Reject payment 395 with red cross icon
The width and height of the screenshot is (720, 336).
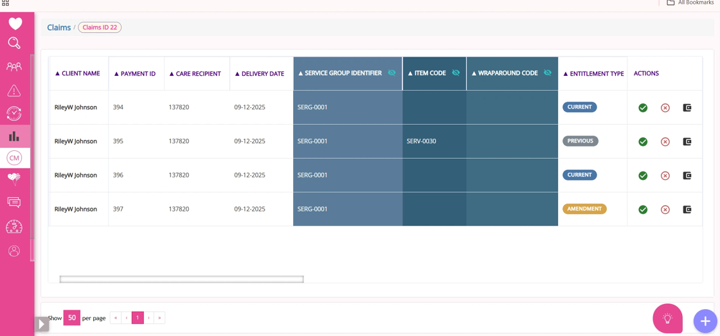point(665,142)
